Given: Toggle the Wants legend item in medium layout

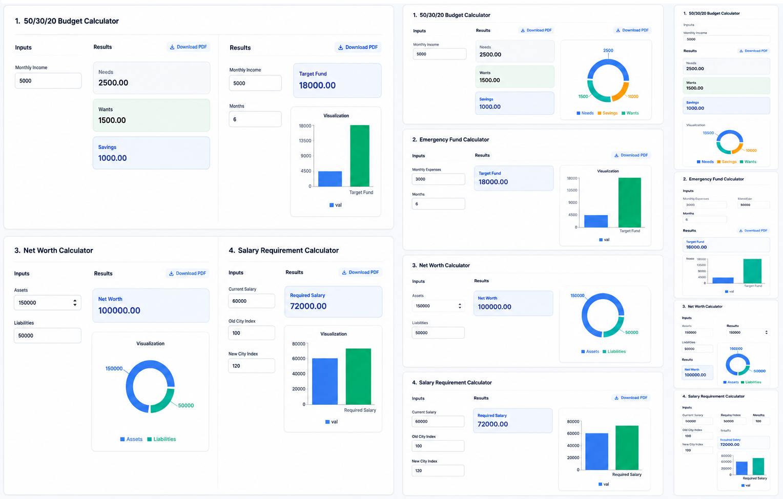Looking at the screenshot, I should click(x=630, y=113).
